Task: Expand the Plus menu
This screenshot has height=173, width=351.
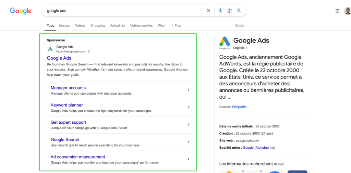Action: pos(176,25)
